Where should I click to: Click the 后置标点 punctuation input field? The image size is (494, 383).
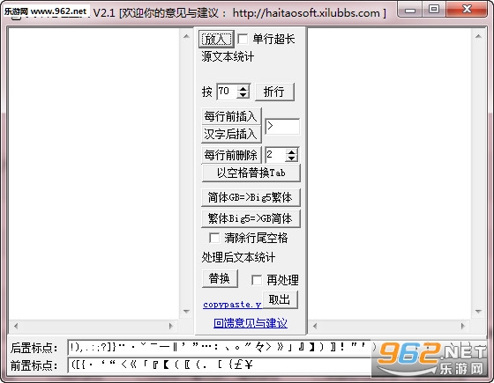coord(220,348)
